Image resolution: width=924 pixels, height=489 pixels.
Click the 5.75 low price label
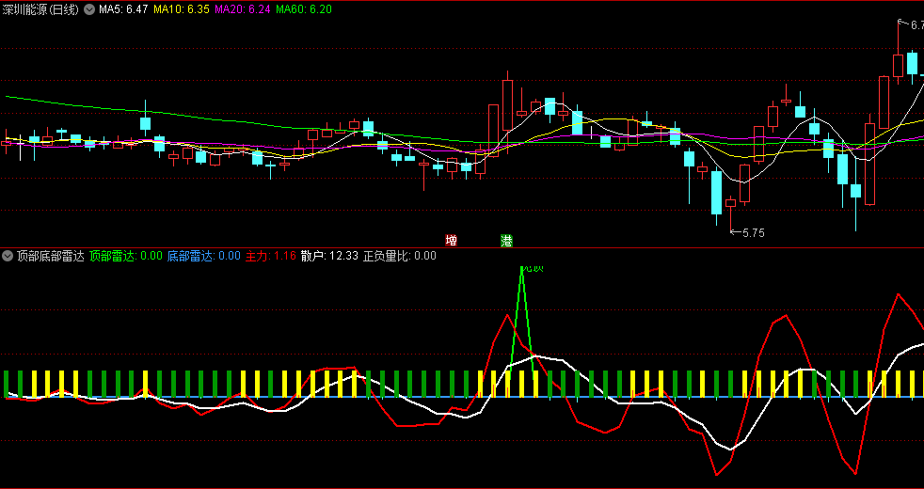pos(753,232)
